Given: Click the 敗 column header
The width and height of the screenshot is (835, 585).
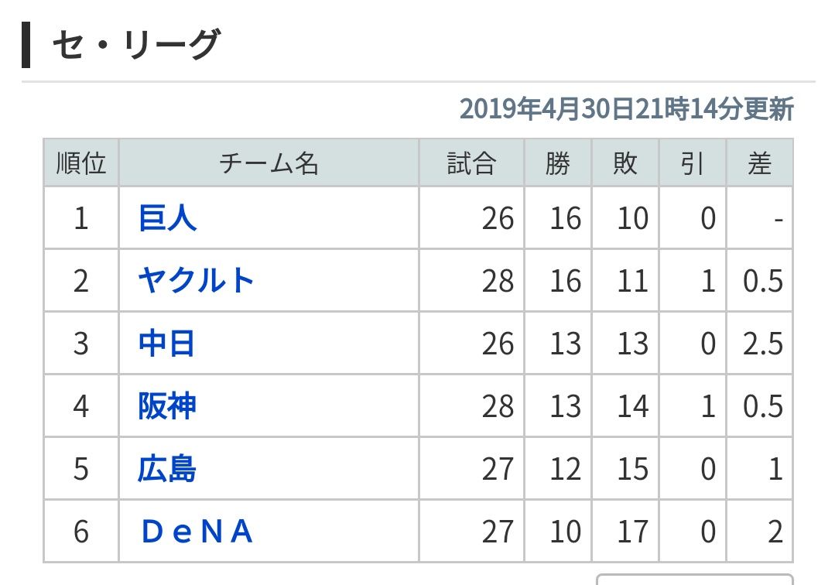Looking at the screenshot, I should [x=625, y=163].
